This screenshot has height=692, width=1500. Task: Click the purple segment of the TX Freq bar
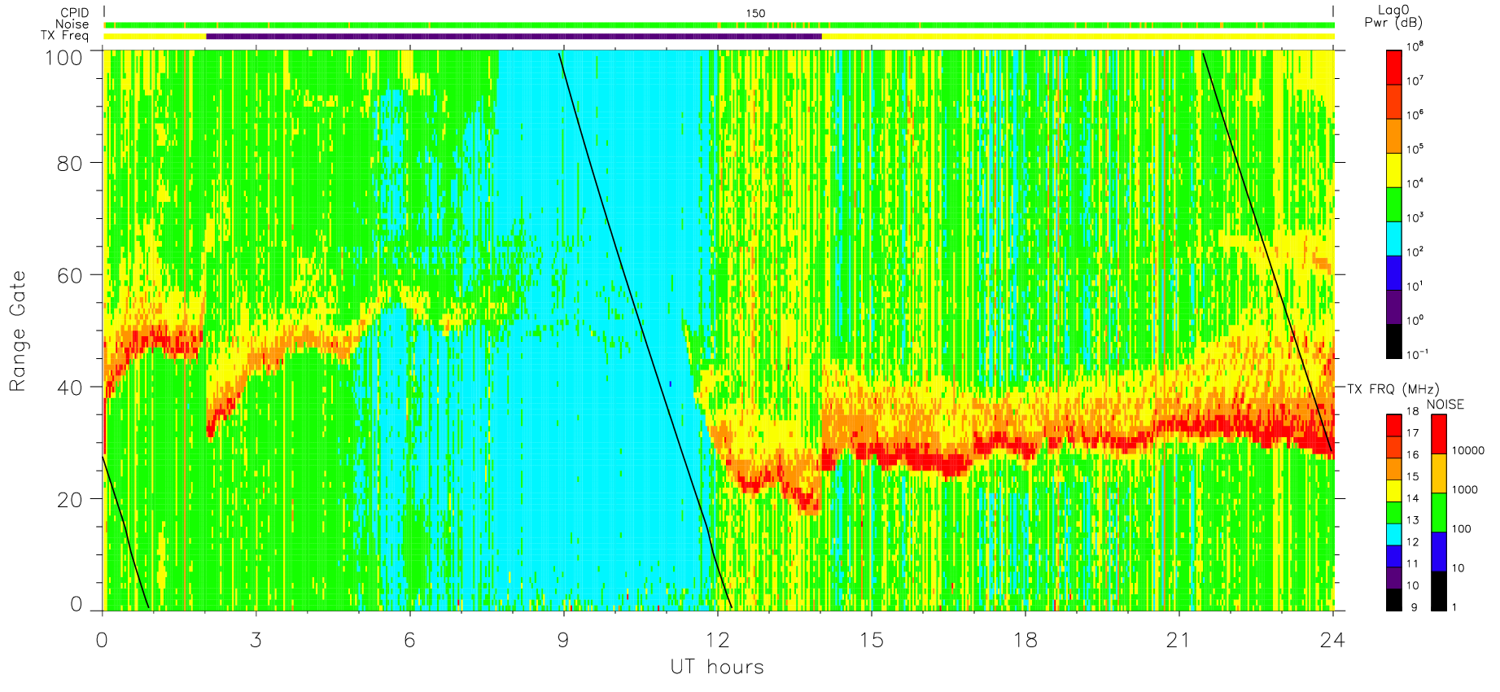(x=514, y=36)
